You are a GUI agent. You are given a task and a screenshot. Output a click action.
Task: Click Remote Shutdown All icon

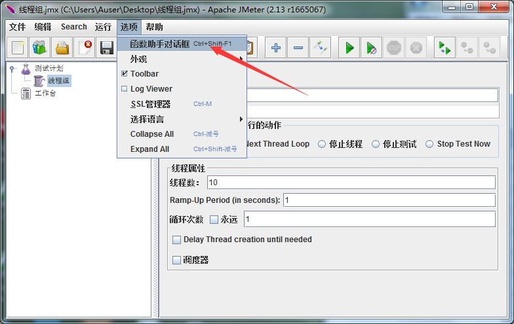tap(489, 48)
